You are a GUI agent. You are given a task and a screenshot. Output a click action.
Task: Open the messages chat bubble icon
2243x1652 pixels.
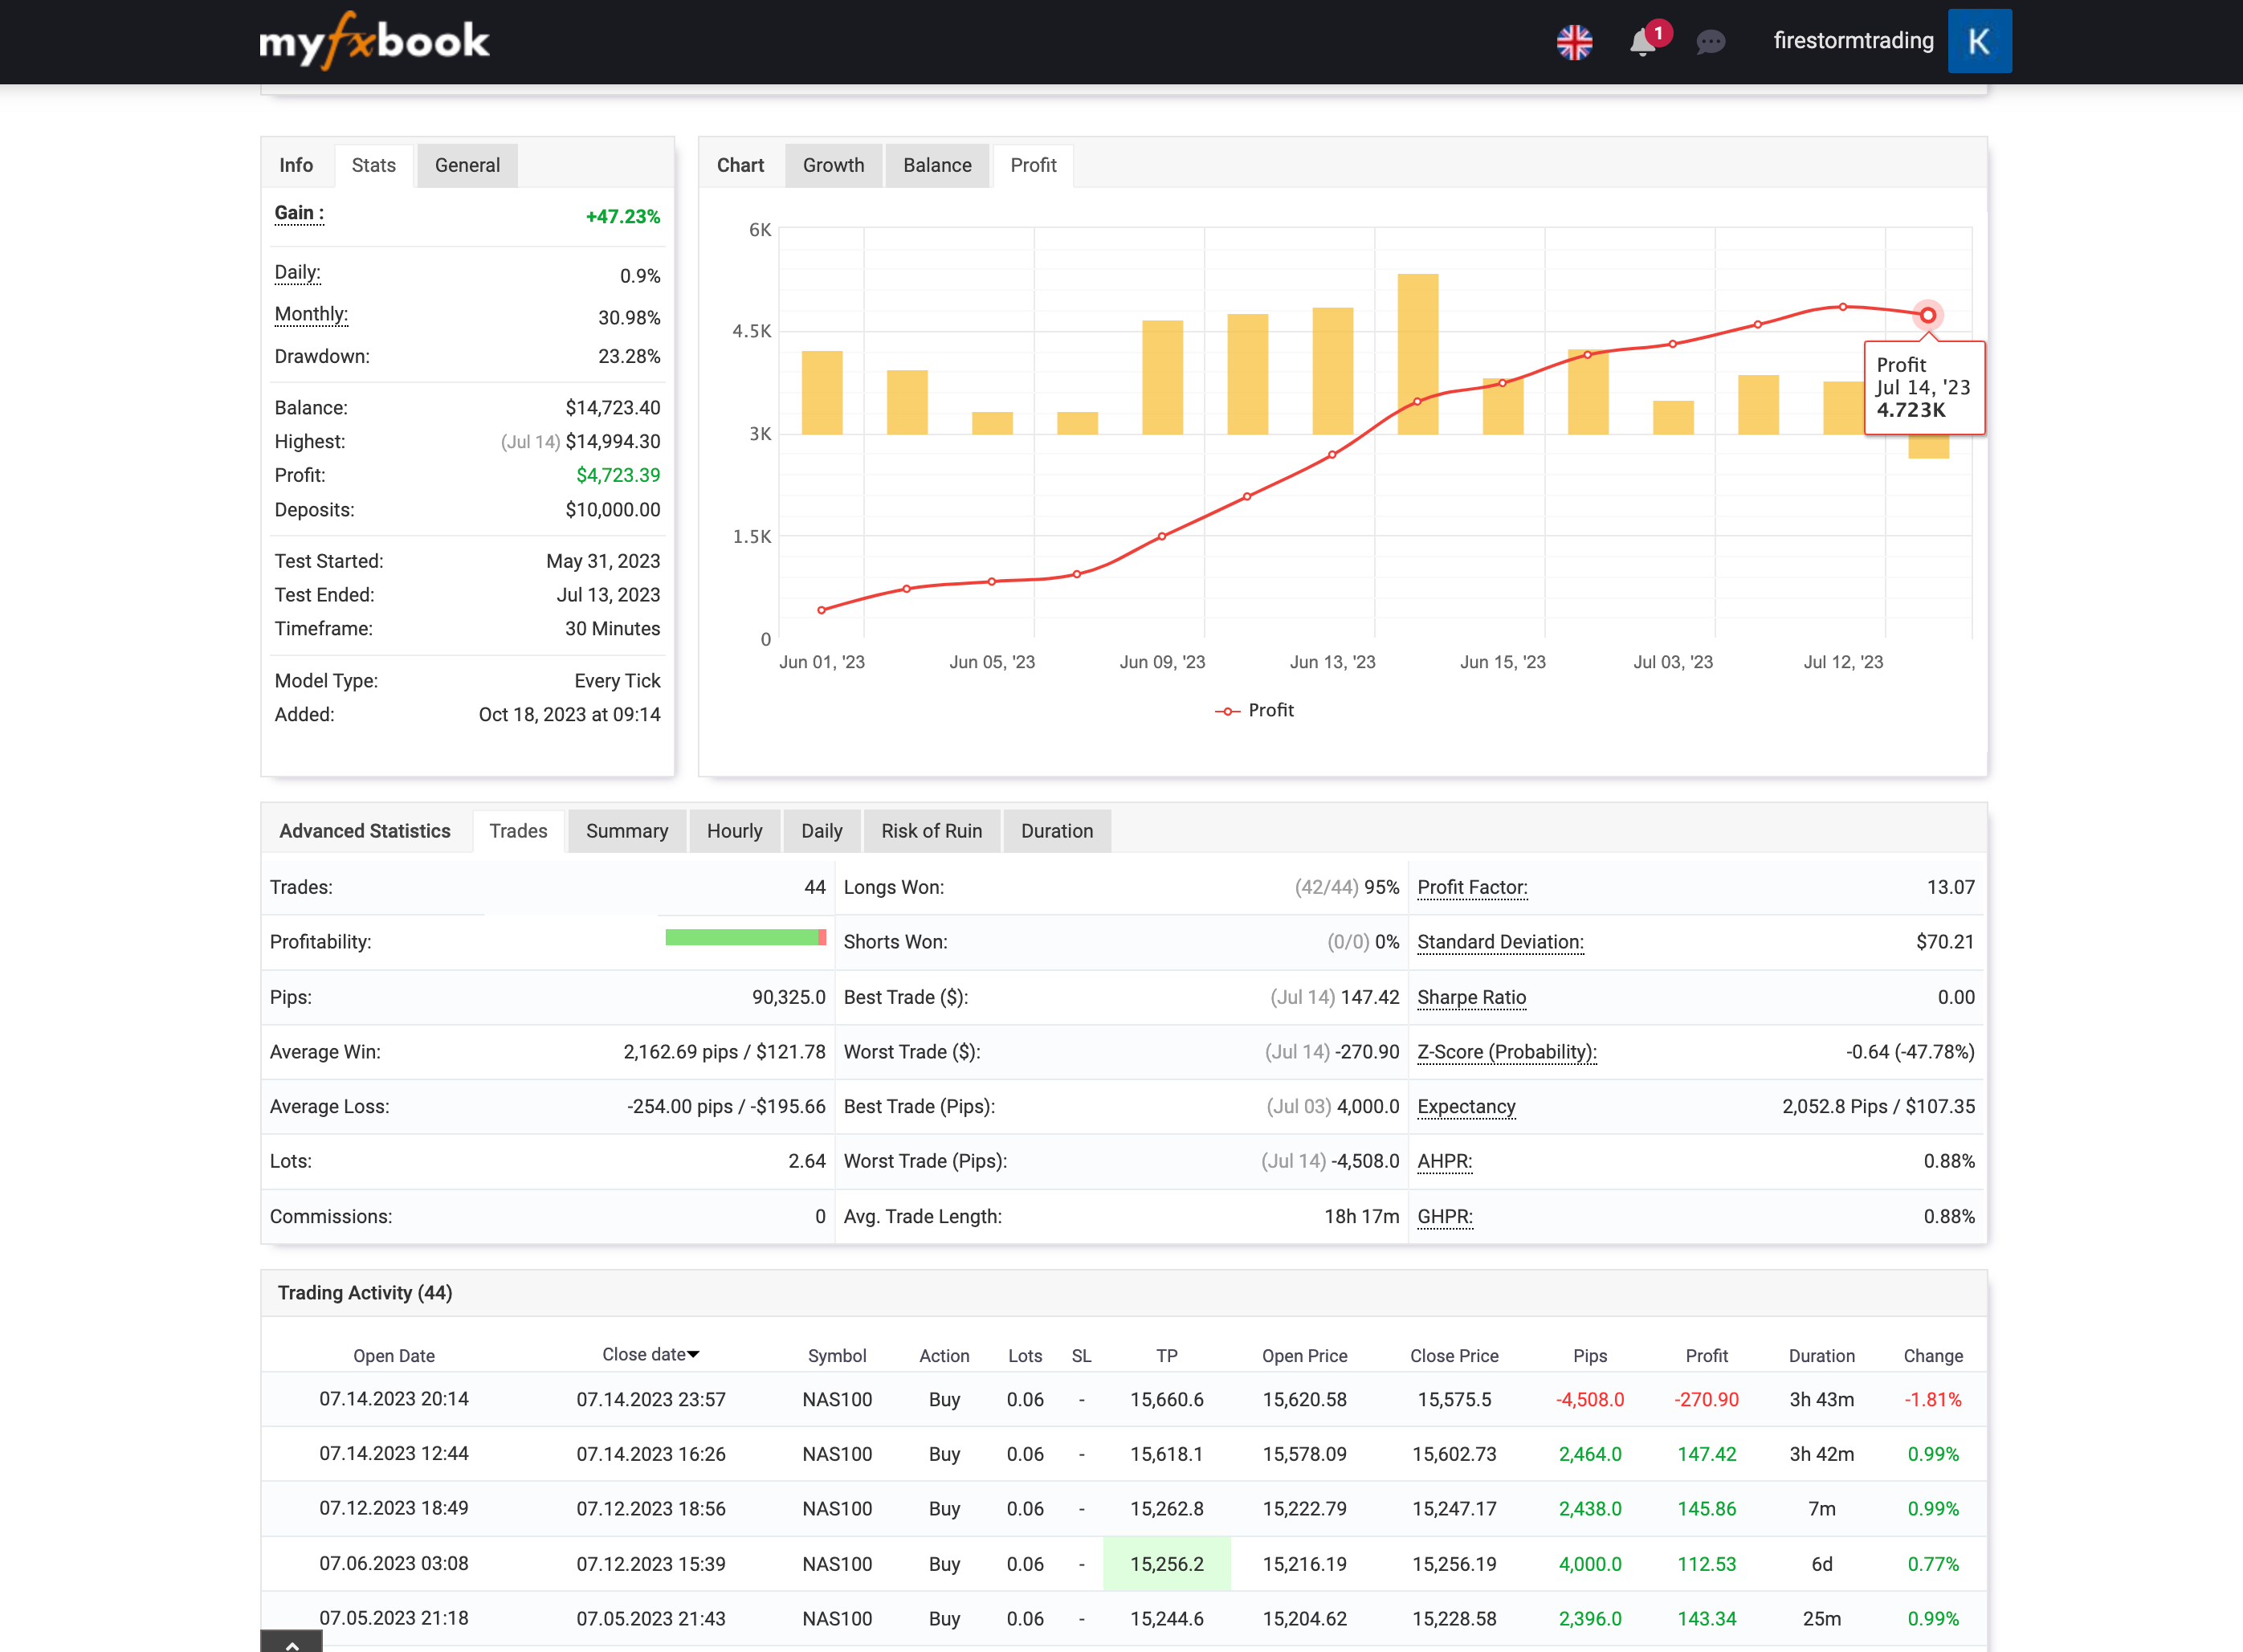click(x=1710, y=42)
